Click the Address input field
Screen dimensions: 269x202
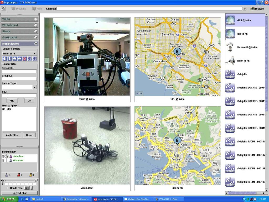tap(149, 9)
